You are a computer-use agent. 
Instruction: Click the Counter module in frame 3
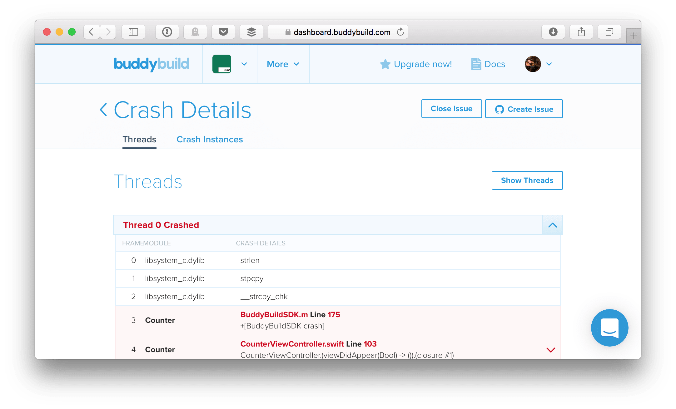[160, 320]
